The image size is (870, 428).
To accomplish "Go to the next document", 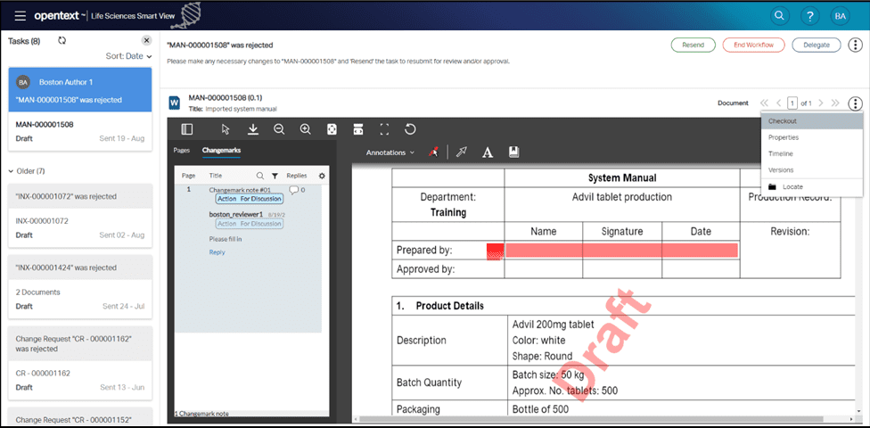I will tap(821, 103).
